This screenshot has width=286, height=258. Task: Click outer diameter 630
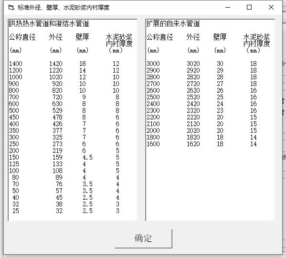tap(57, 104)
